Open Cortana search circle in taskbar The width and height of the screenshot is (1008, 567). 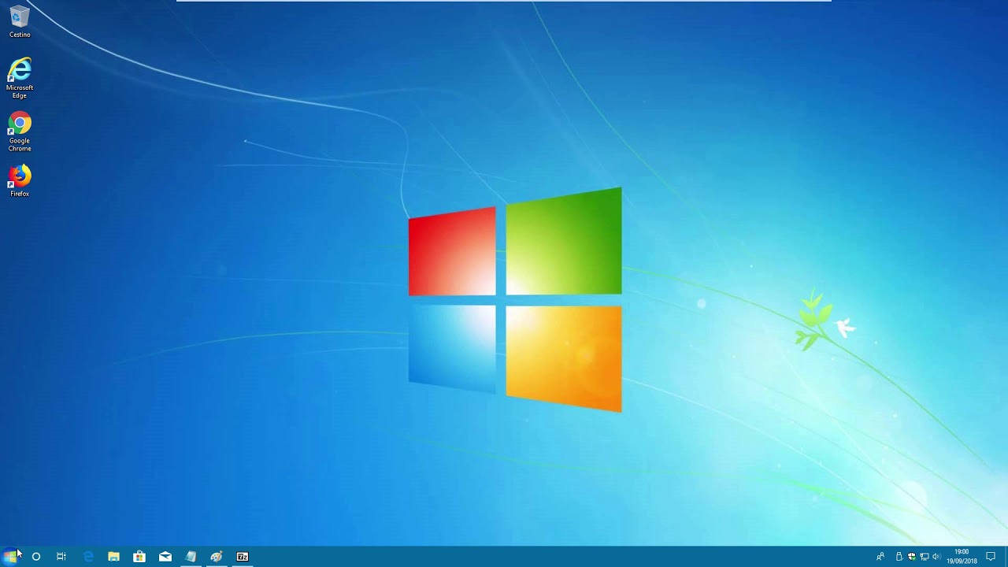(35, 557)
